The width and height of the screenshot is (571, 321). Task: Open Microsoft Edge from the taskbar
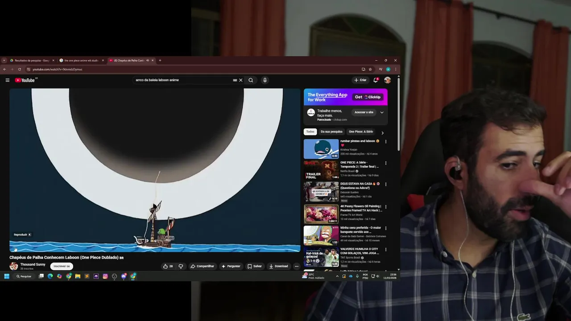point(50,276)
